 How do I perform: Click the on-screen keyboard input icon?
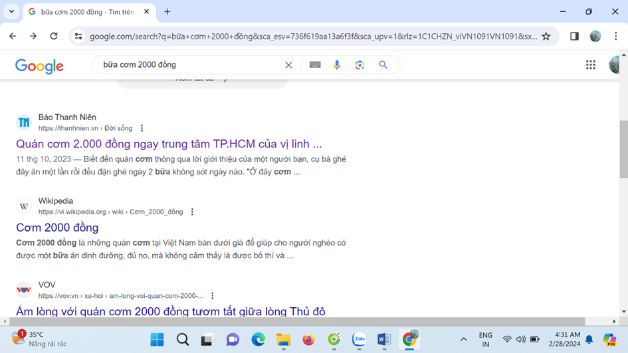click(x=315, y=65)
